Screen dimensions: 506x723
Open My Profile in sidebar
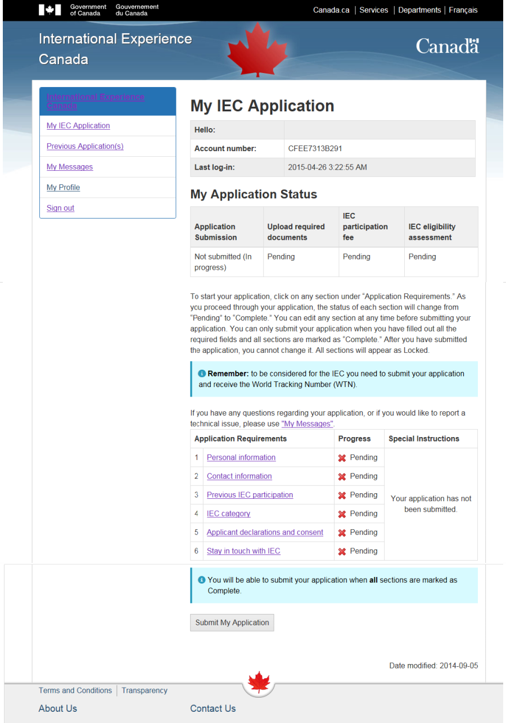coord(63,188)
